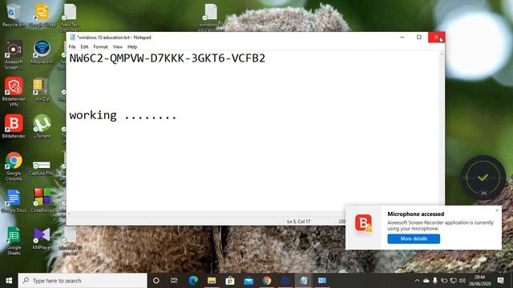Launch Aiseesoft Screen Recorder desktop shortcut
The image size is (513, 288).
(14, 55)
